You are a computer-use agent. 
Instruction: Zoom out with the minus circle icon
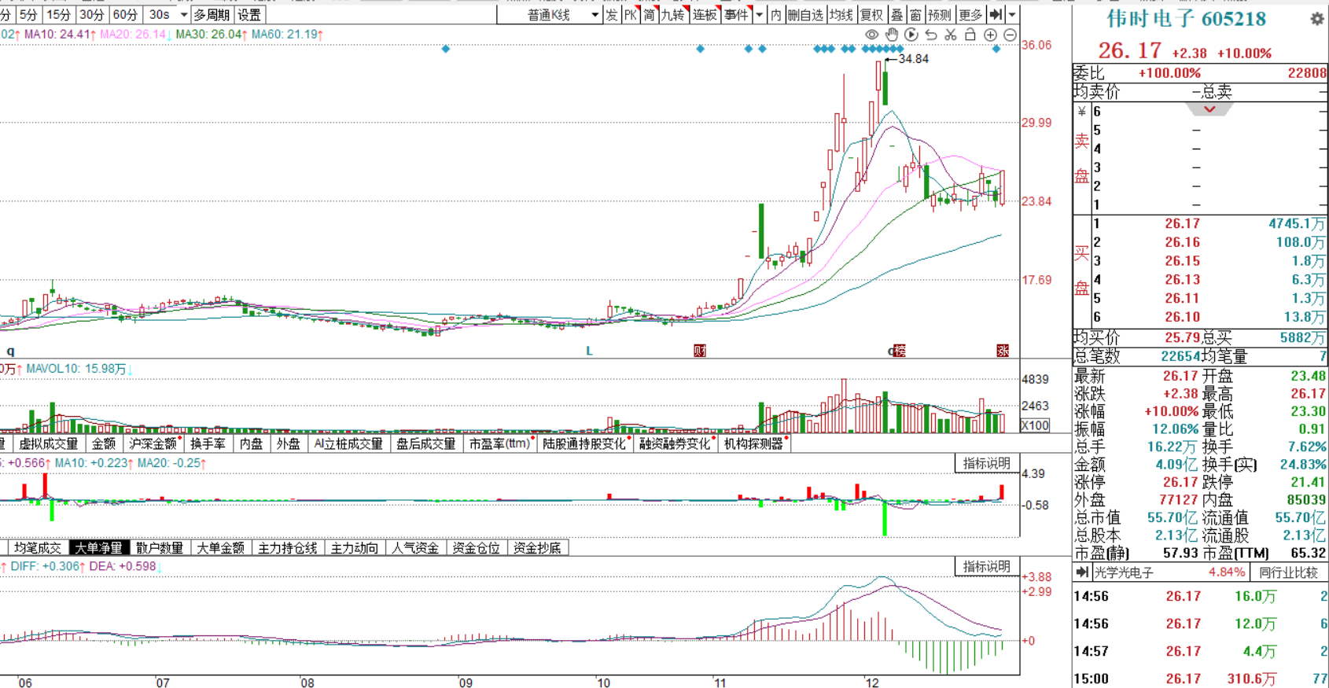point(1010,35)
